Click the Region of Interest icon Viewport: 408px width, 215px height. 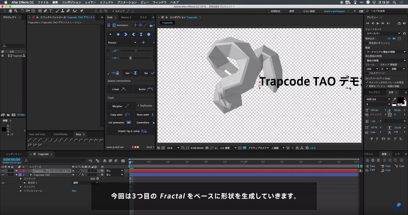pos(187,148)
